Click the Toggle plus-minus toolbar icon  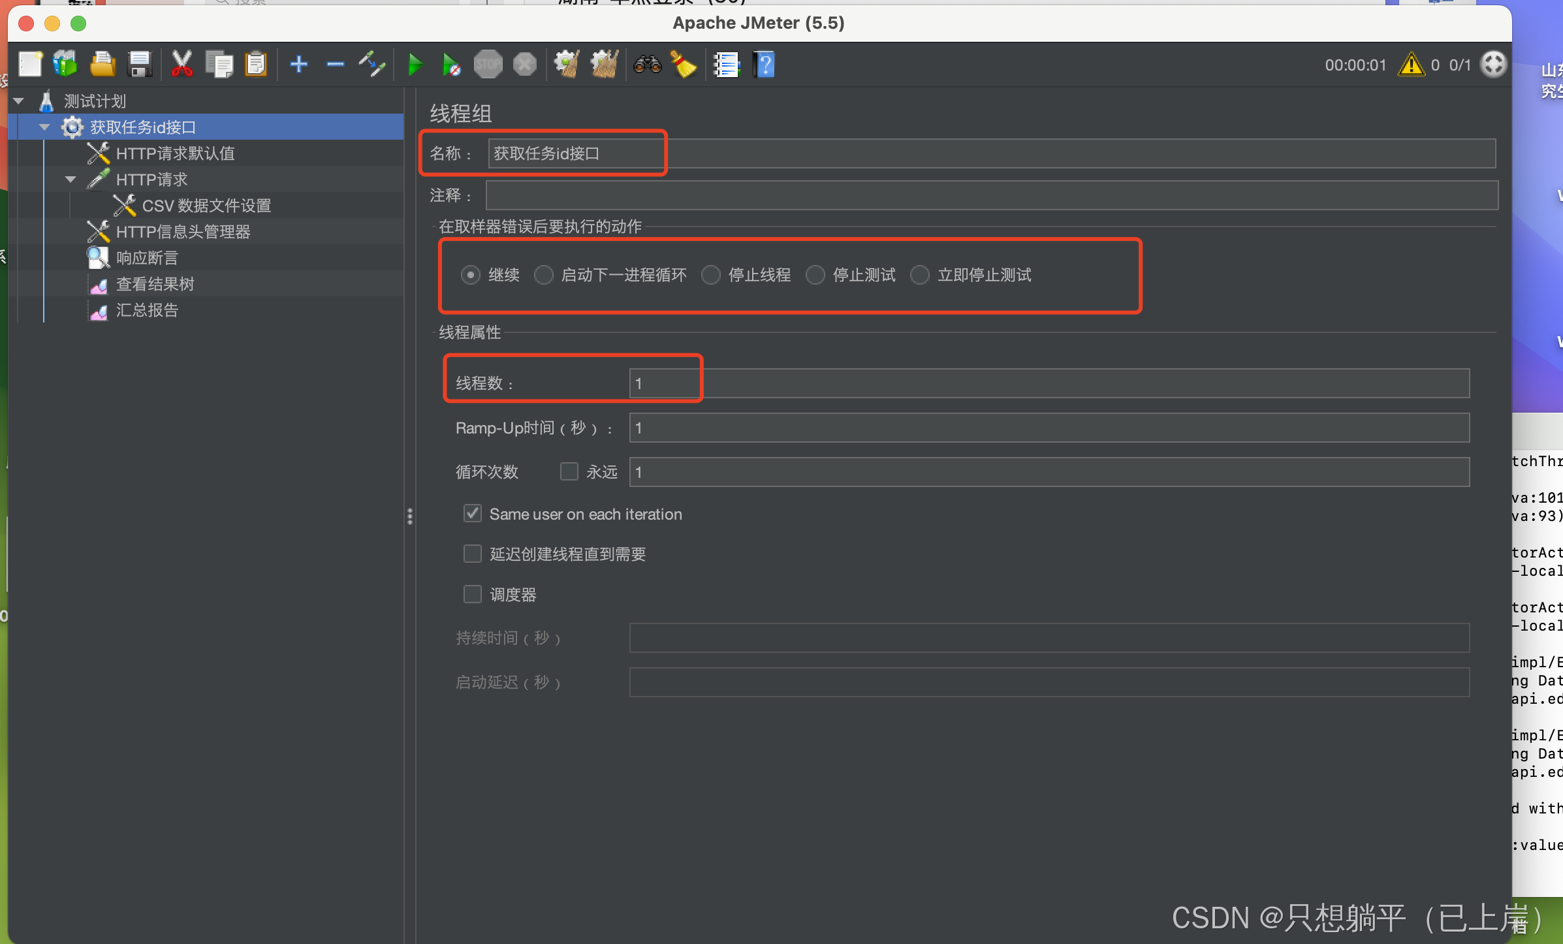point(372,65)
